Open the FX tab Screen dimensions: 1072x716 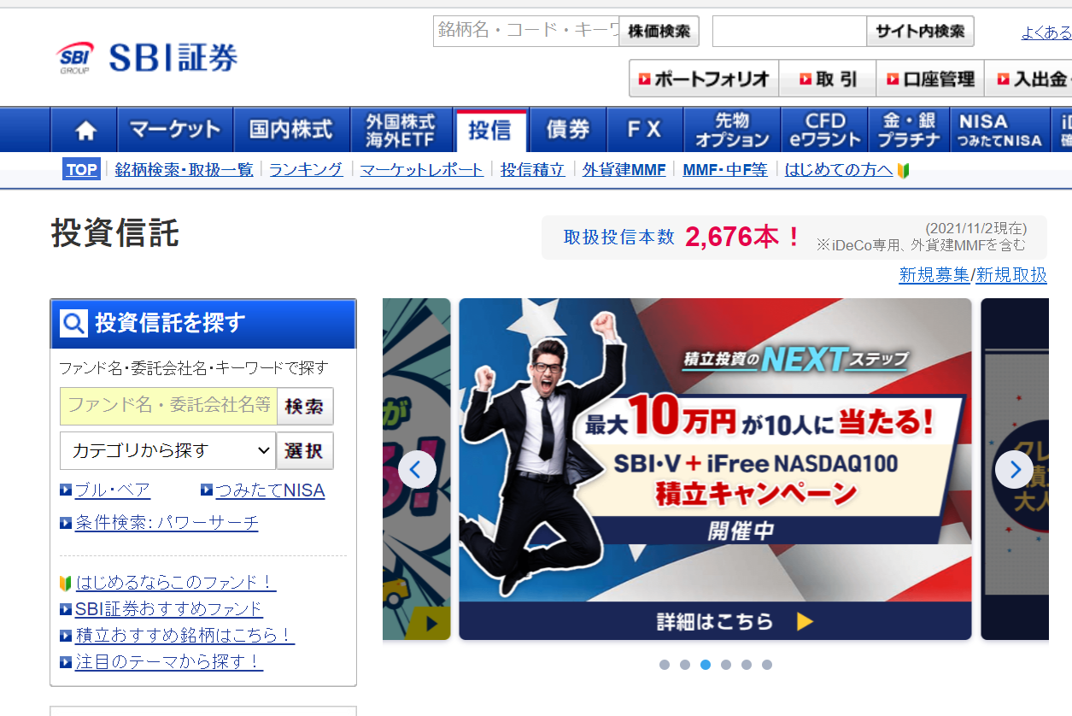point(645,130)
